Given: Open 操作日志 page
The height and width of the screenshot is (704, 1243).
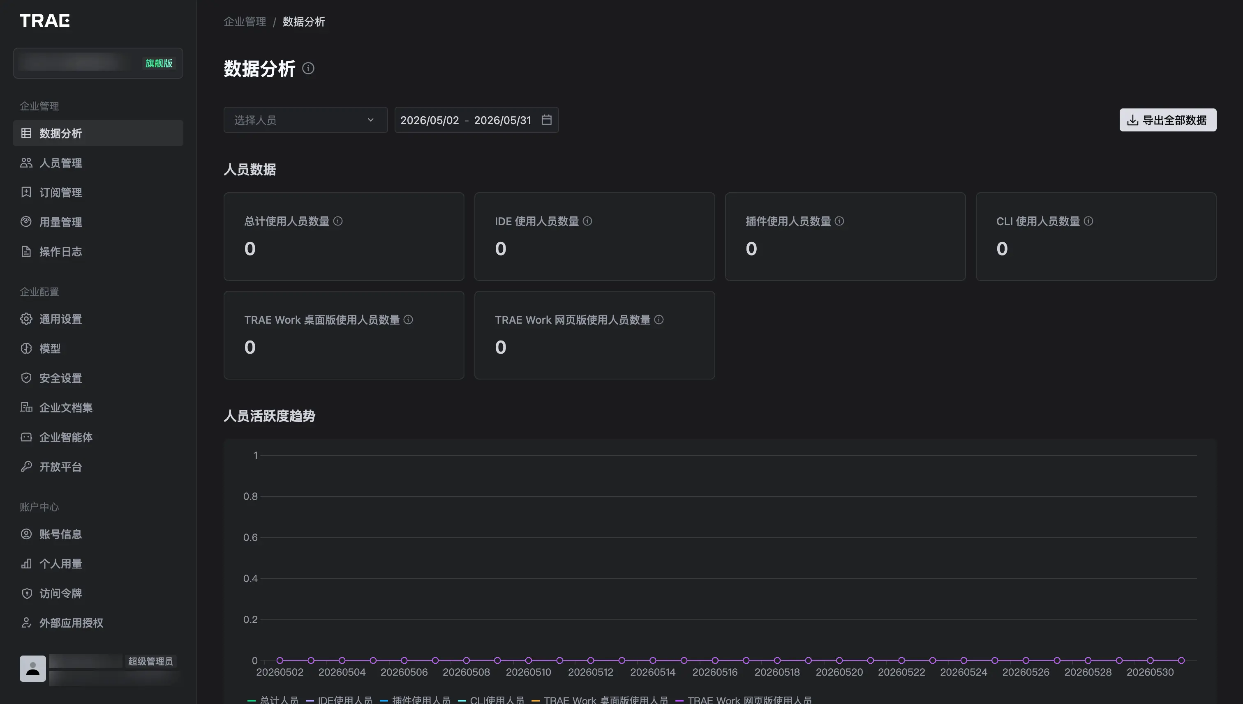Looking at the screenshot, I should click(98, 251).
